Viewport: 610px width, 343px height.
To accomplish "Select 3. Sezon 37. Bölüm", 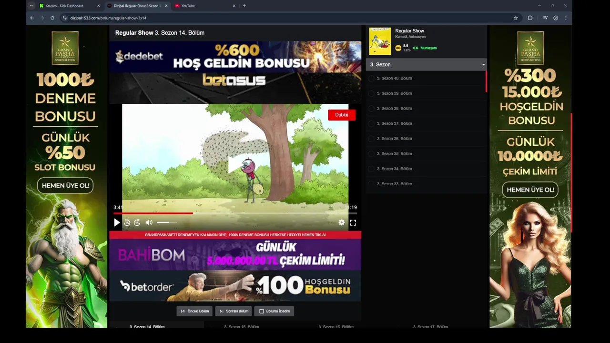I will [x=395, y=123].
